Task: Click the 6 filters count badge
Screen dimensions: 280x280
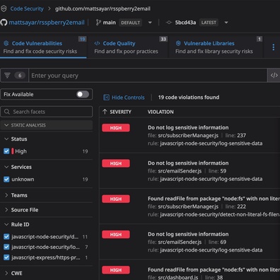Action: pos(20,76)
